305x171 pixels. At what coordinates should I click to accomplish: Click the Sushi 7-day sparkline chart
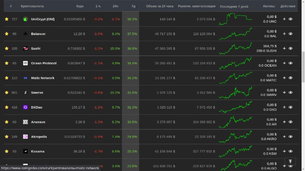tap(235, 48)
